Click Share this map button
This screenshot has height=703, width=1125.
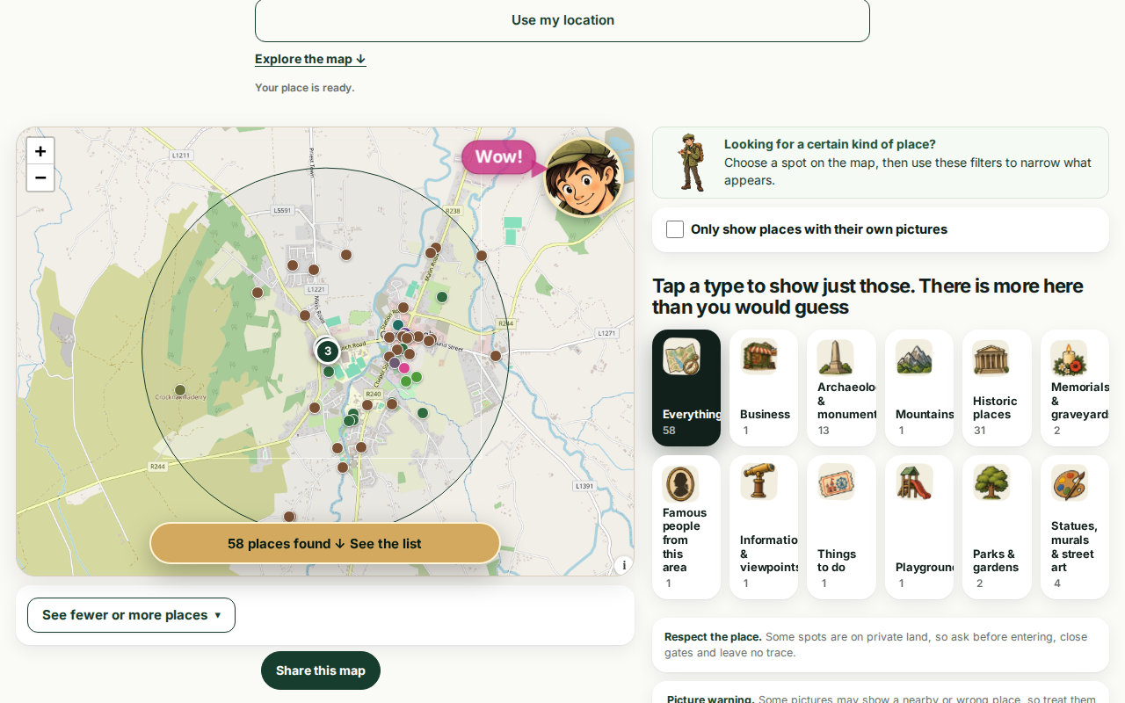[x=321, y=670]
